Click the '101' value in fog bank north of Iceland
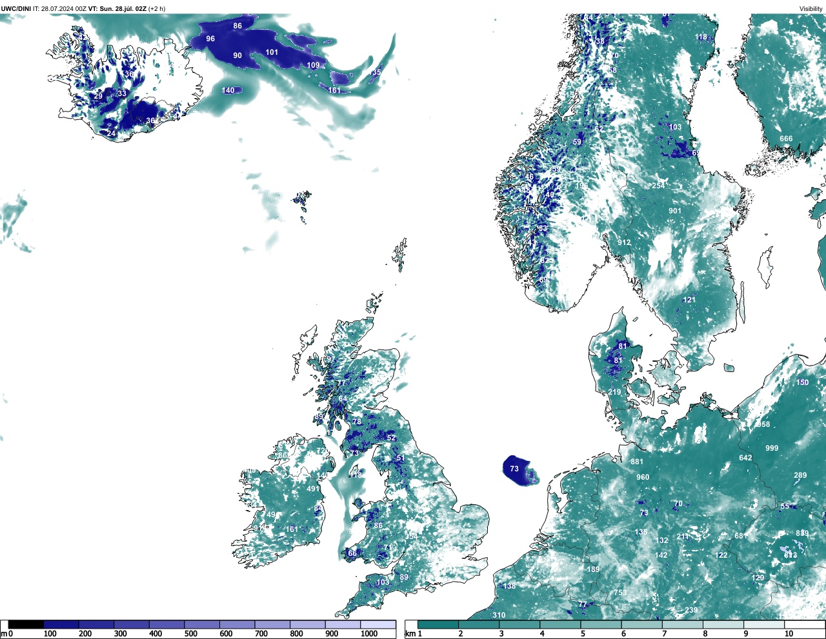Image resolution: width=826 pixels, height=639 pixels. (x=272, y=52)
